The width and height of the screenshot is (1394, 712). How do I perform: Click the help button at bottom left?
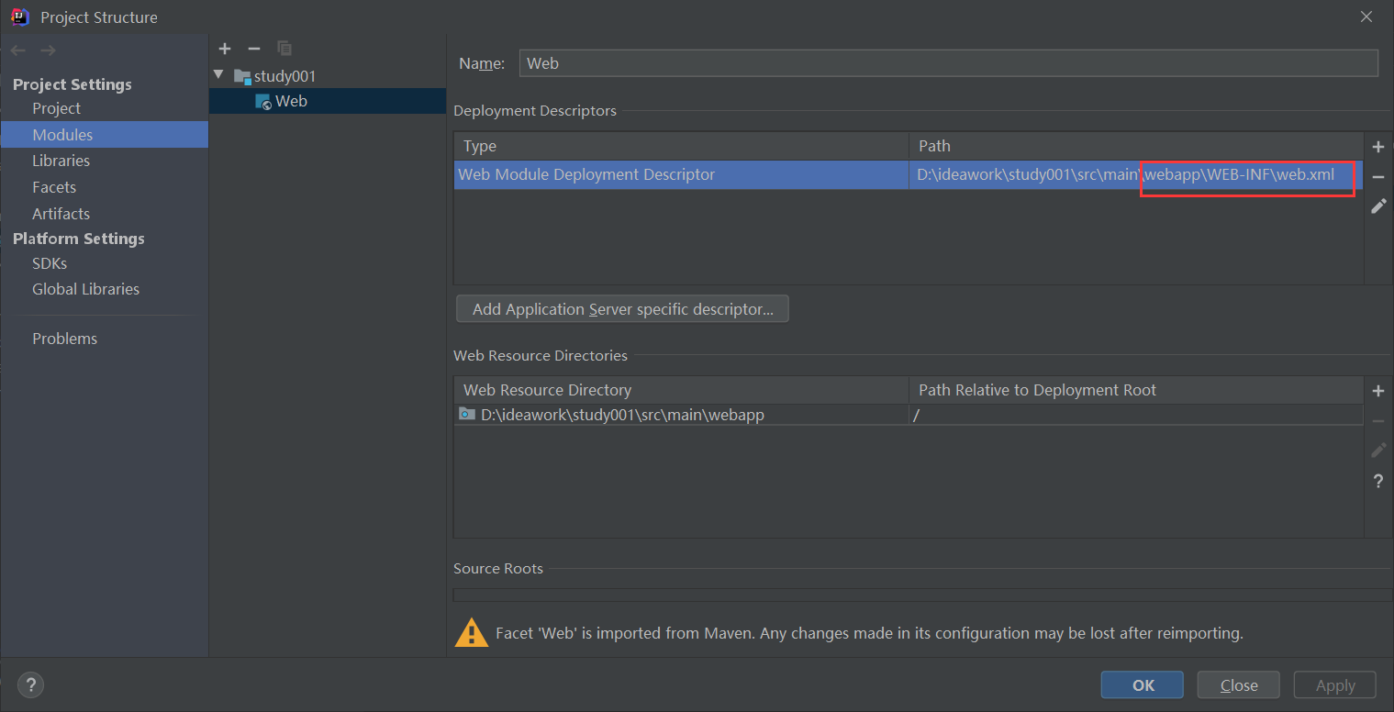point(30,684)
